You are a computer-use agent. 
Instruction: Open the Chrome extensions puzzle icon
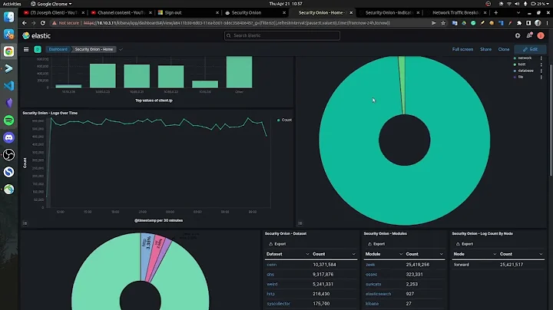519,23
